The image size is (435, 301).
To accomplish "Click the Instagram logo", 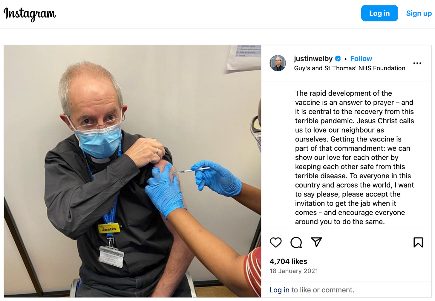I will click(30, 14).
